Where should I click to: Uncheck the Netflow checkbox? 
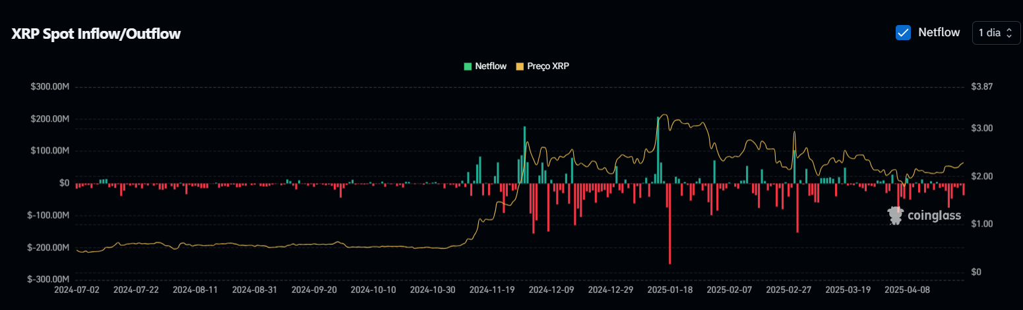[x=903, y=32]
